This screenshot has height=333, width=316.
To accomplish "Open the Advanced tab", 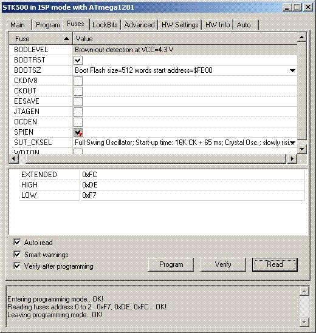I will (x=139, y=25).
